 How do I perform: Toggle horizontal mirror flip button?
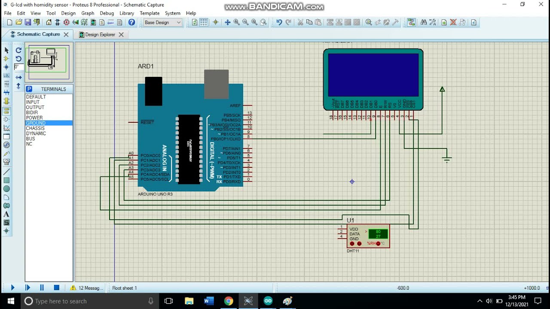point(18,77)
